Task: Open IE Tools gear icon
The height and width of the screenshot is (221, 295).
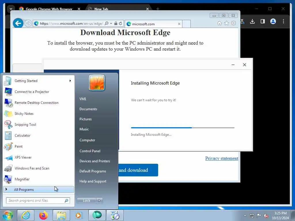Action: pyautogui.click(x=234, y=23)
